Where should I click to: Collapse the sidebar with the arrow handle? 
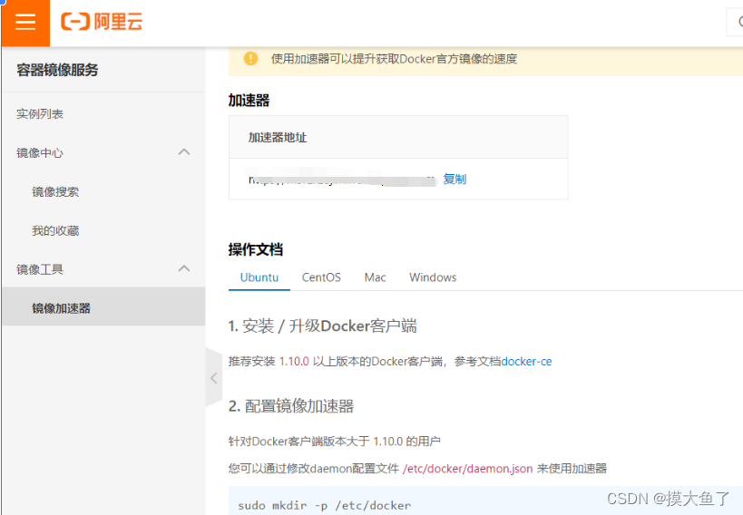pos(214,377)
